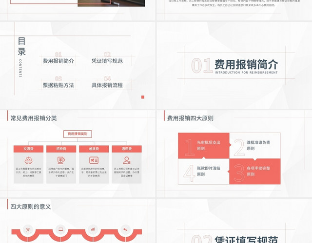Click INTRODUCTION FOR REIMBURSEMENT subtitle
This screenshot has width=312, height=243.
[x=246, y=72]
